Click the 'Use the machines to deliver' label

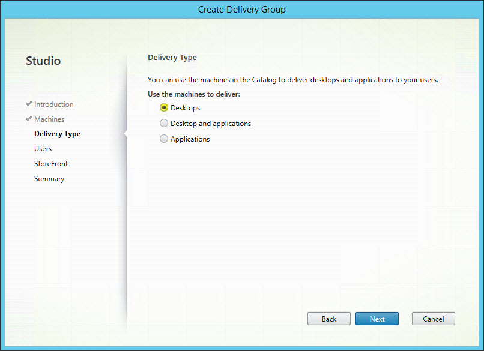tap(193, 94)
